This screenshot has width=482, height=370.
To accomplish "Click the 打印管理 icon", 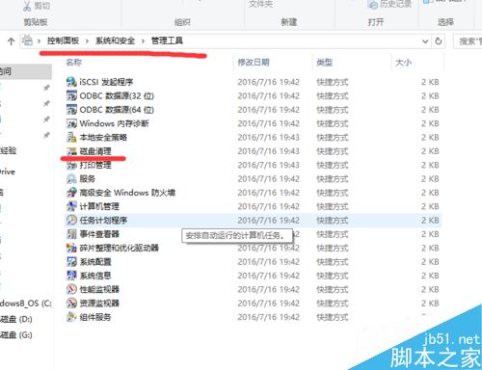I will coord(71,165).
